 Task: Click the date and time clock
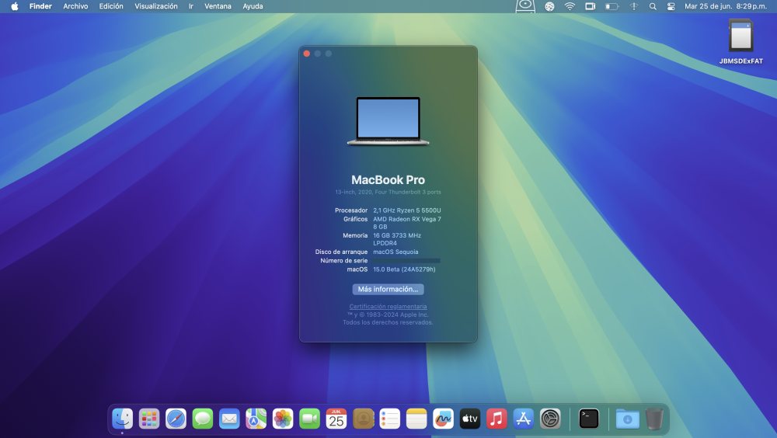click(726, 6)
